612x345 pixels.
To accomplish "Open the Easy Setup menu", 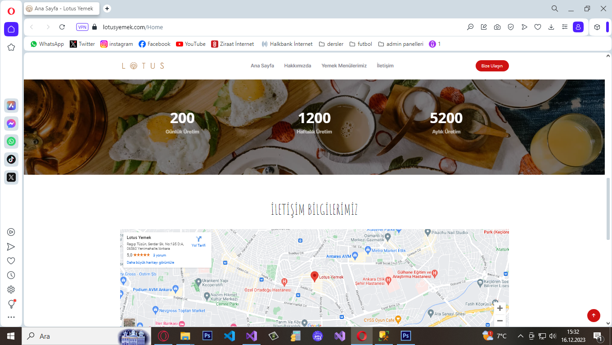I will click(565, 27).
